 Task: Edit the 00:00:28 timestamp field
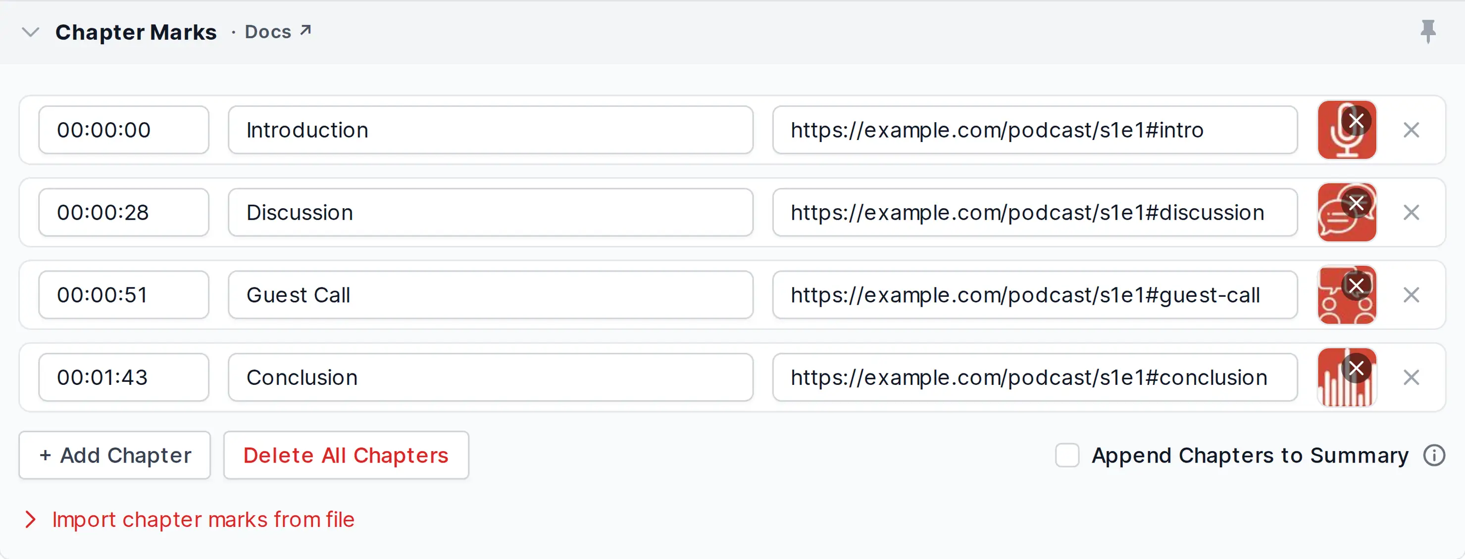point(123,212)
